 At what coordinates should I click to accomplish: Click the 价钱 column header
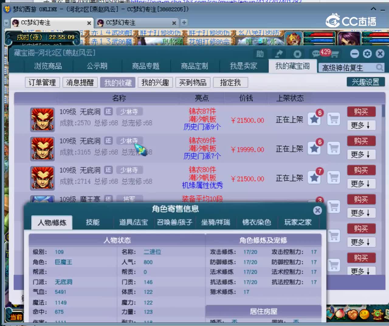pyautogui.click(x=246, y=98)
